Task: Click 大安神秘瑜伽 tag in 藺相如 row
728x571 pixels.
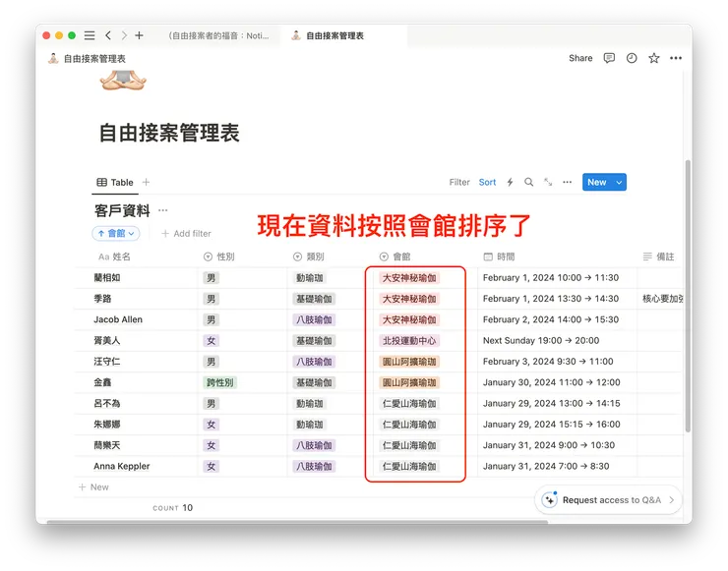Action: 409,278
